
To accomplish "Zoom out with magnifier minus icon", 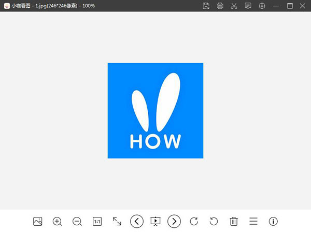I will point(77,221).
